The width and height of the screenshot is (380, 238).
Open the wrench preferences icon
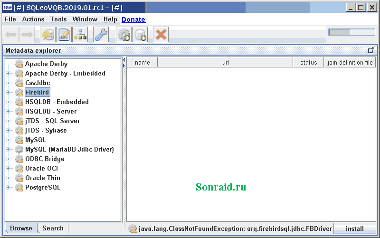[101, 35]
